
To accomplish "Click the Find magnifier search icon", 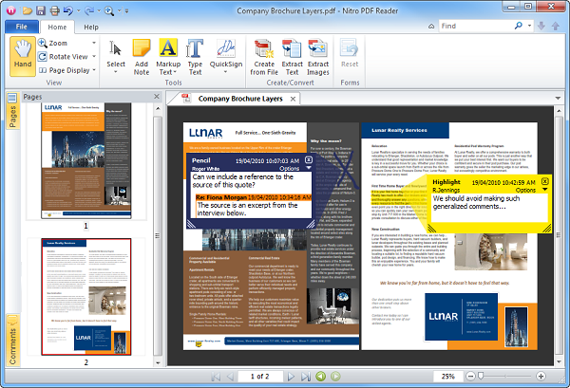I will tap(519, 26).
